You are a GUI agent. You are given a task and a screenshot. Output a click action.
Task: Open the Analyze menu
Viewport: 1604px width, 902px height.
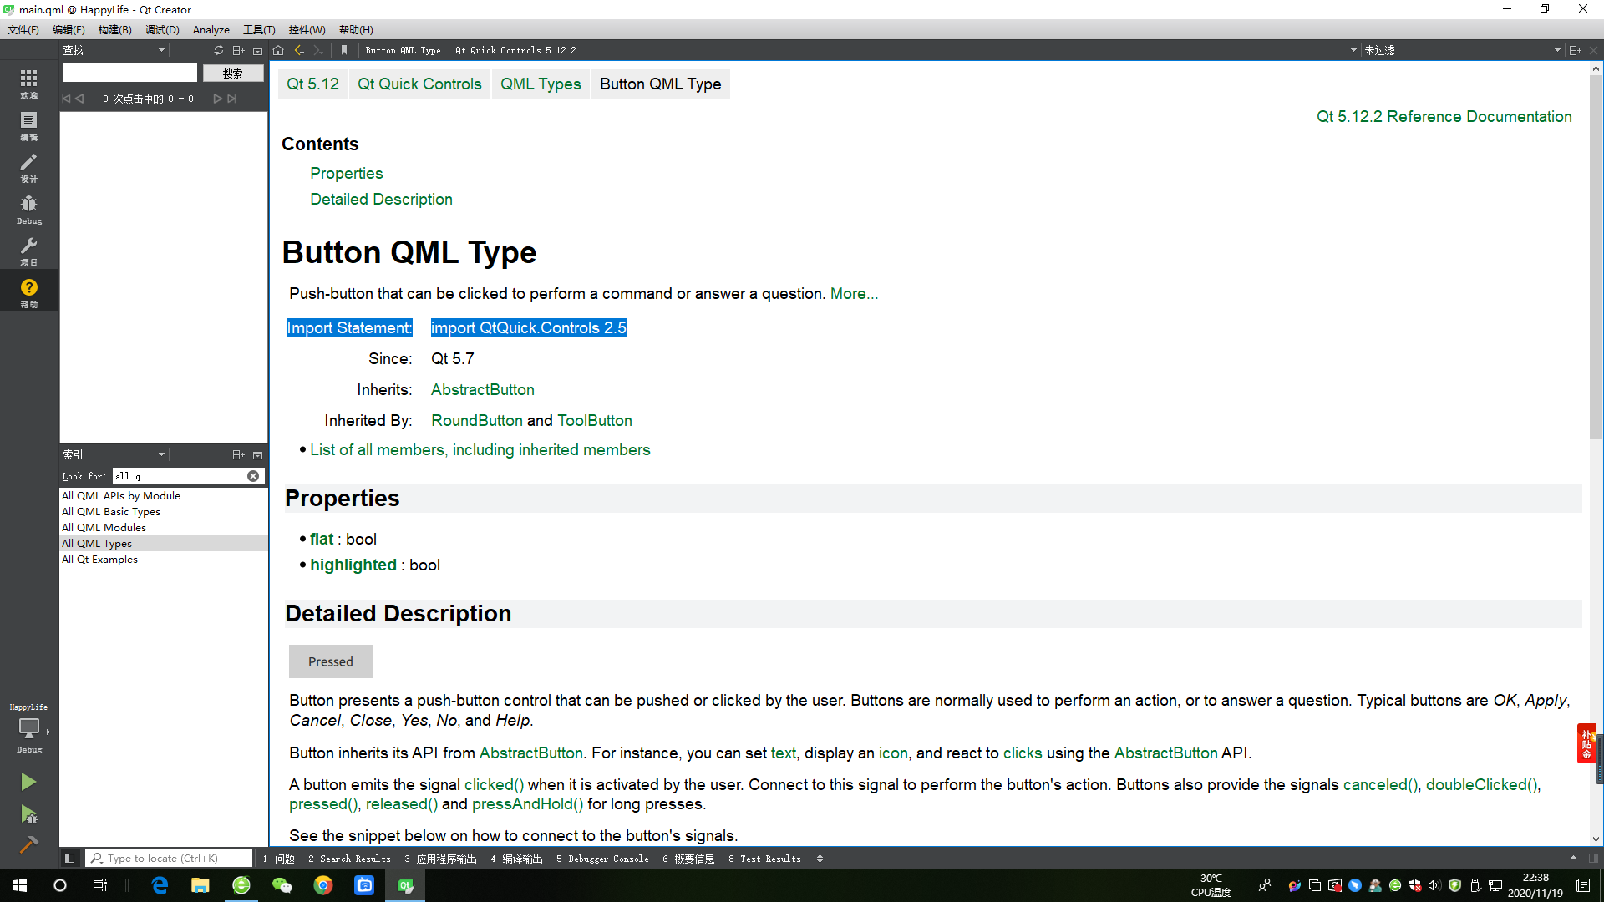pos(211,29)
